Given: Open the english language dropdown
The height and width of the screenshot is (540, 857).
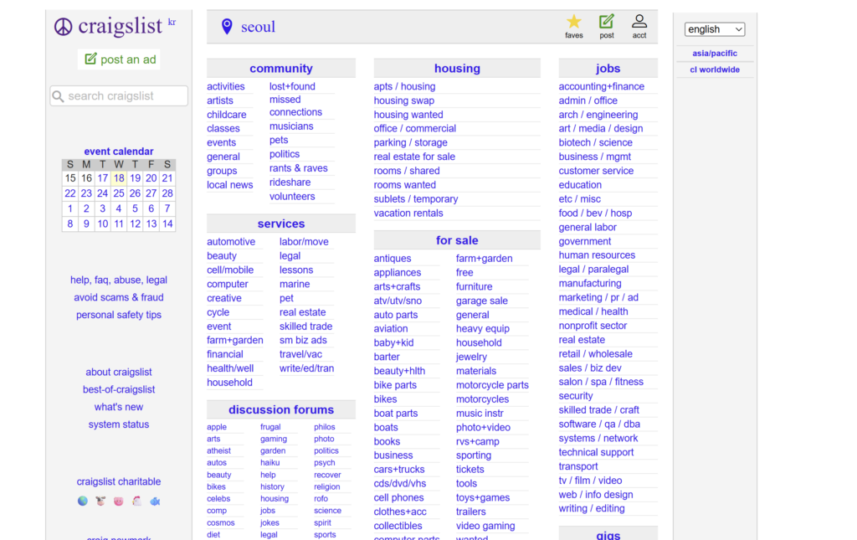Looking at the screenshot, I should pyautogui.click(x=715, y=29).
